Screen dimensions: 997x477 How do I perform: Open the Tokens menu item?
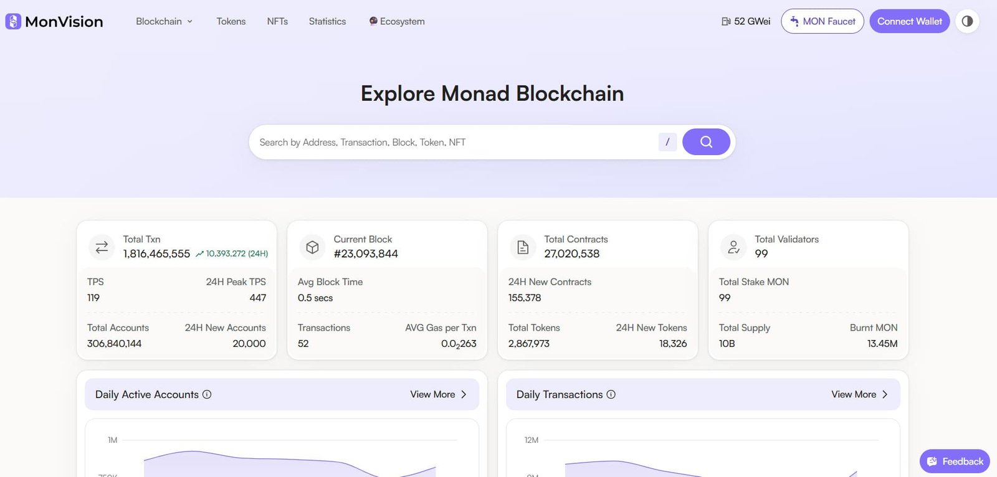[x=231, y=21]
